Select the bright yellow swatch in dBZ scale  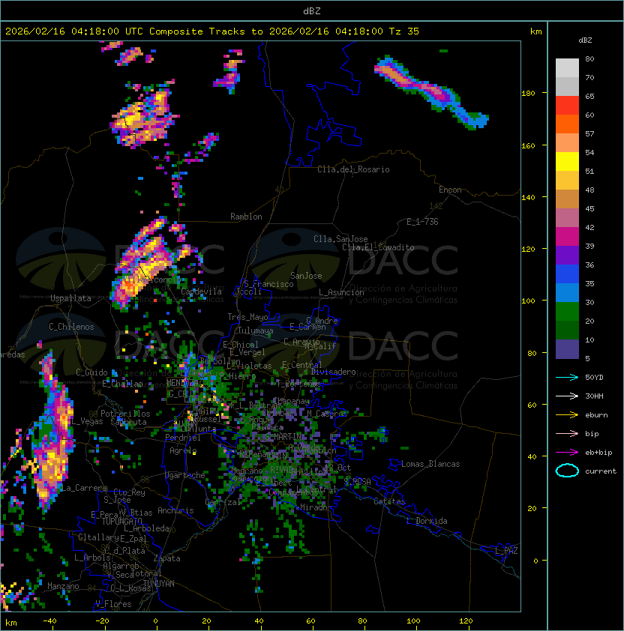point(567,162)
